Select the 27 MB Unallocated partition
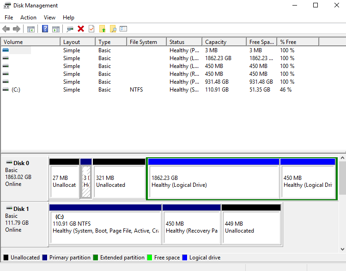 tap(64, 179)
